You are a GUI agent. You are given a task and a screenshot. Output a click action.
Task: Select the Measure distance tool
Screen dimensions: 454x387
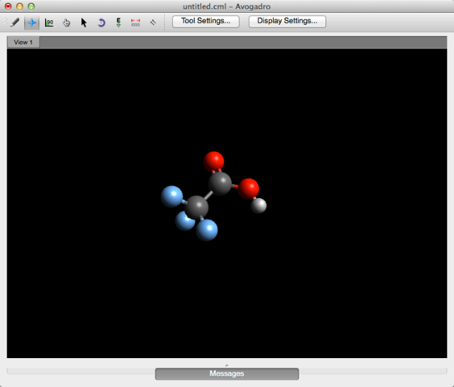(135, 22)
